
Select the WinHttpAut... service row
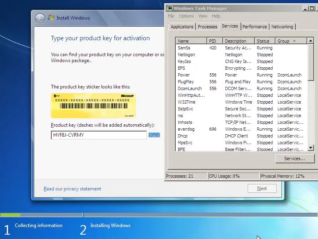241,95
